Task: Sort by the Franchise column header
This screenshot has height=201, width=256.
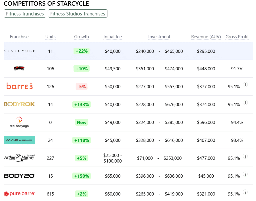Action: point(19,37)
